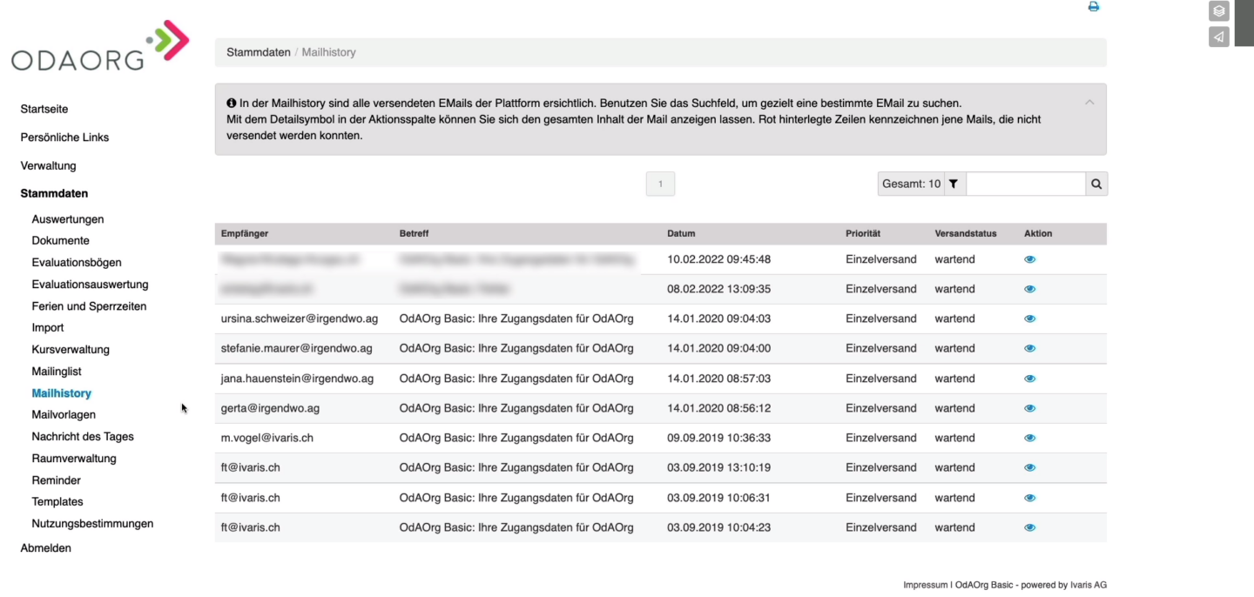1254x597 pixels.
Task: Click the Impressum link in the footer
Action: point(925,584)
